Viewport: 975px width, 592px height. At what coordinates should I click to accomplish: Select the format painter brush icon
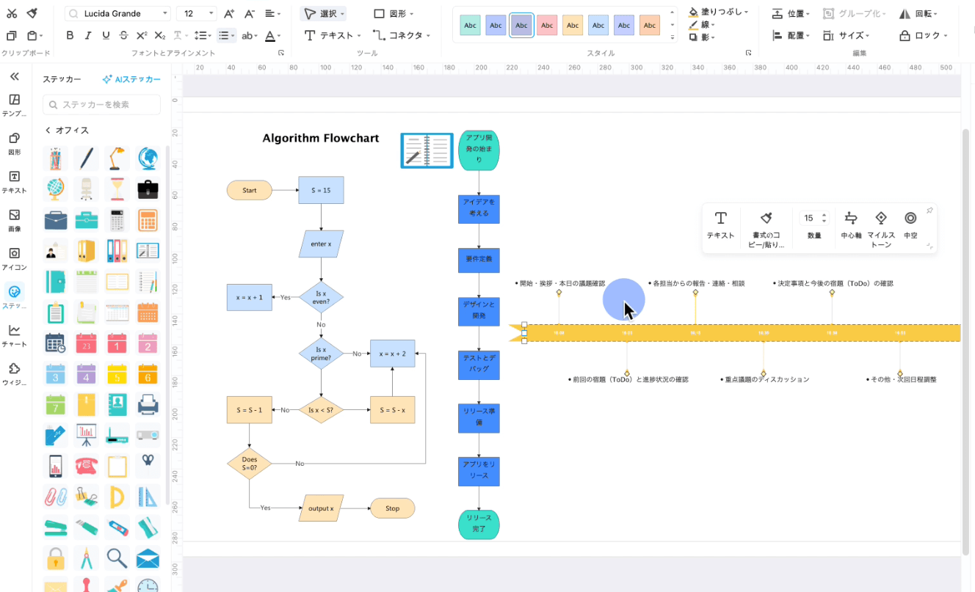32,13
